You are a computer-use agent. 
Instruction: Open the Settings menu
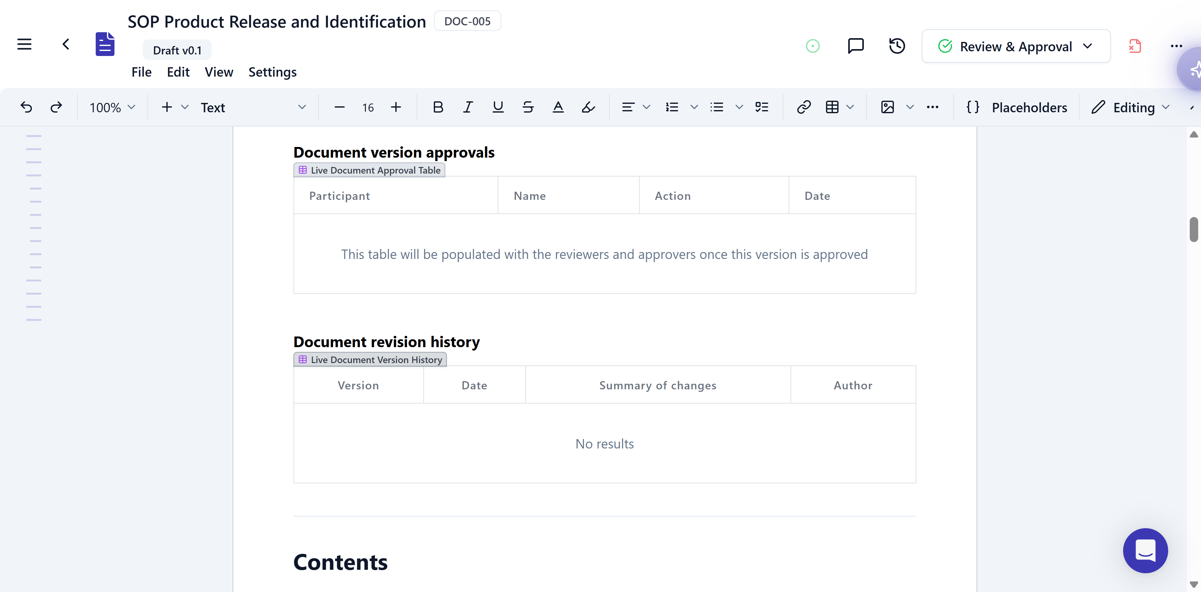click(272, 72)
